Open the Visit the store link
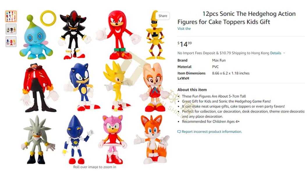This screenshot has width=307, height=171. tap(184, 28)
